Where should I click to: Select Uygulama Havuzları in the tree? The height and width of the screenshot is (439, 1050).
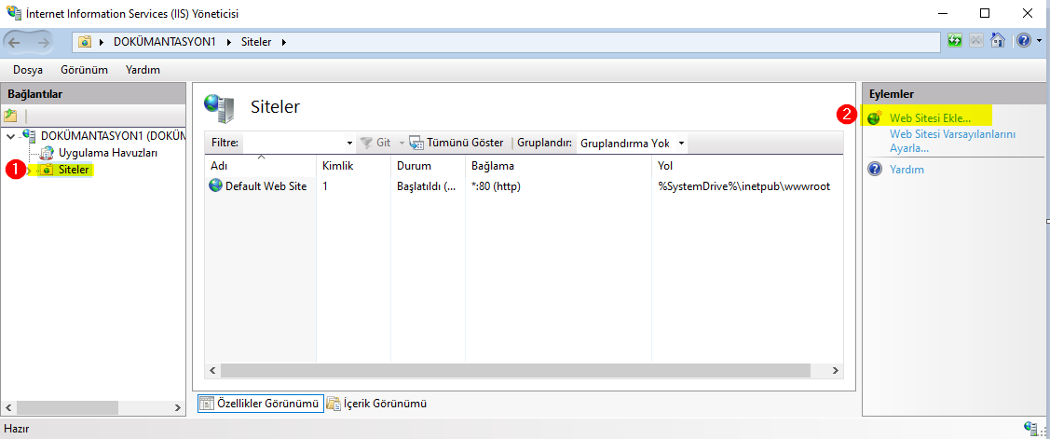click(108, 153)
